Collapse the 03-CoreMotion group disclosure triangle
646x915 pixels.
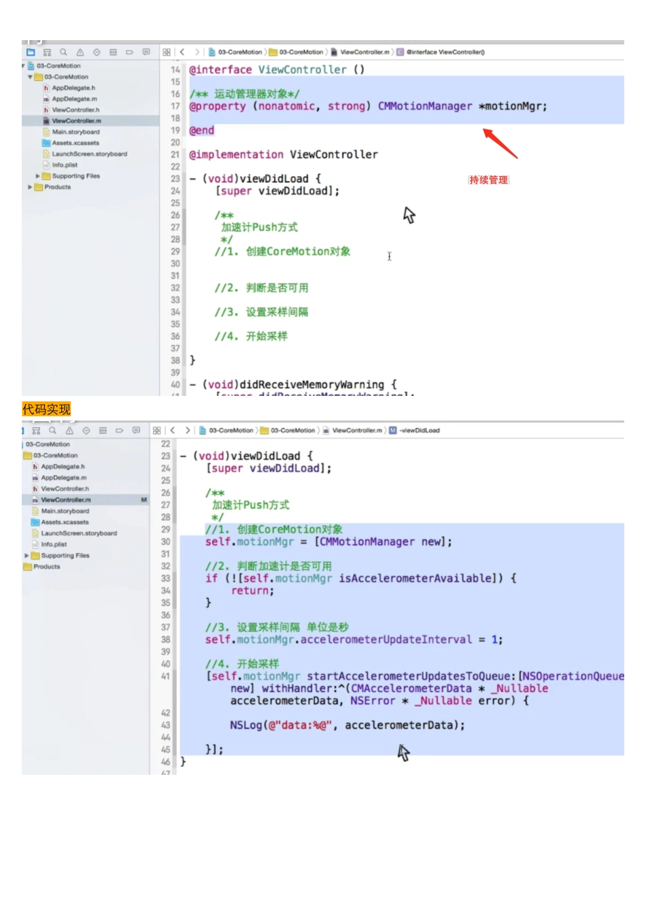tap(30, 78)
